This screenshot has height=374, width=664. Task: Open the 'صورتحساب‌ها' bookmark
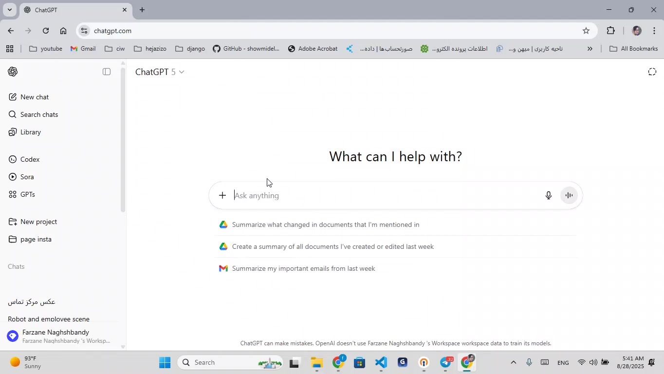click(x=380, y=49)
